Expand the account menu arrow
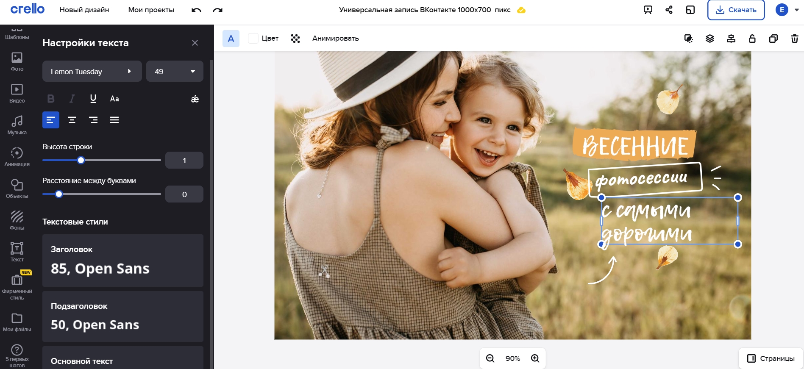804x369 pixels. tap(796, 10)
